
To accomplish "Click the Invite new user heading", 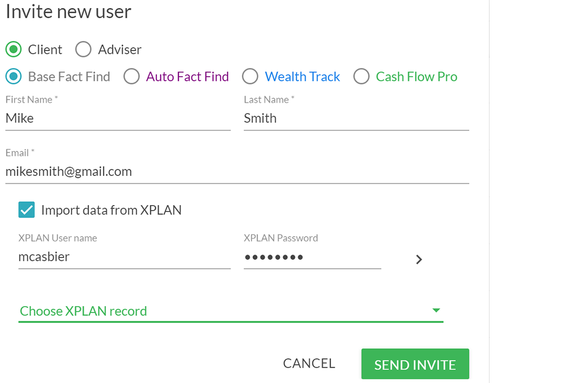I will [x=68, y=11].
